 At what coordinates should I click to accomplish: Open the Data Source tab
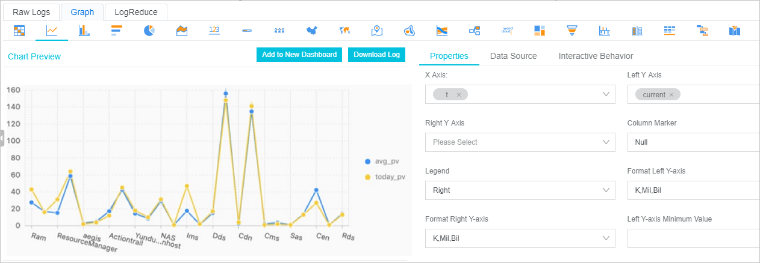tap(514, 56)
